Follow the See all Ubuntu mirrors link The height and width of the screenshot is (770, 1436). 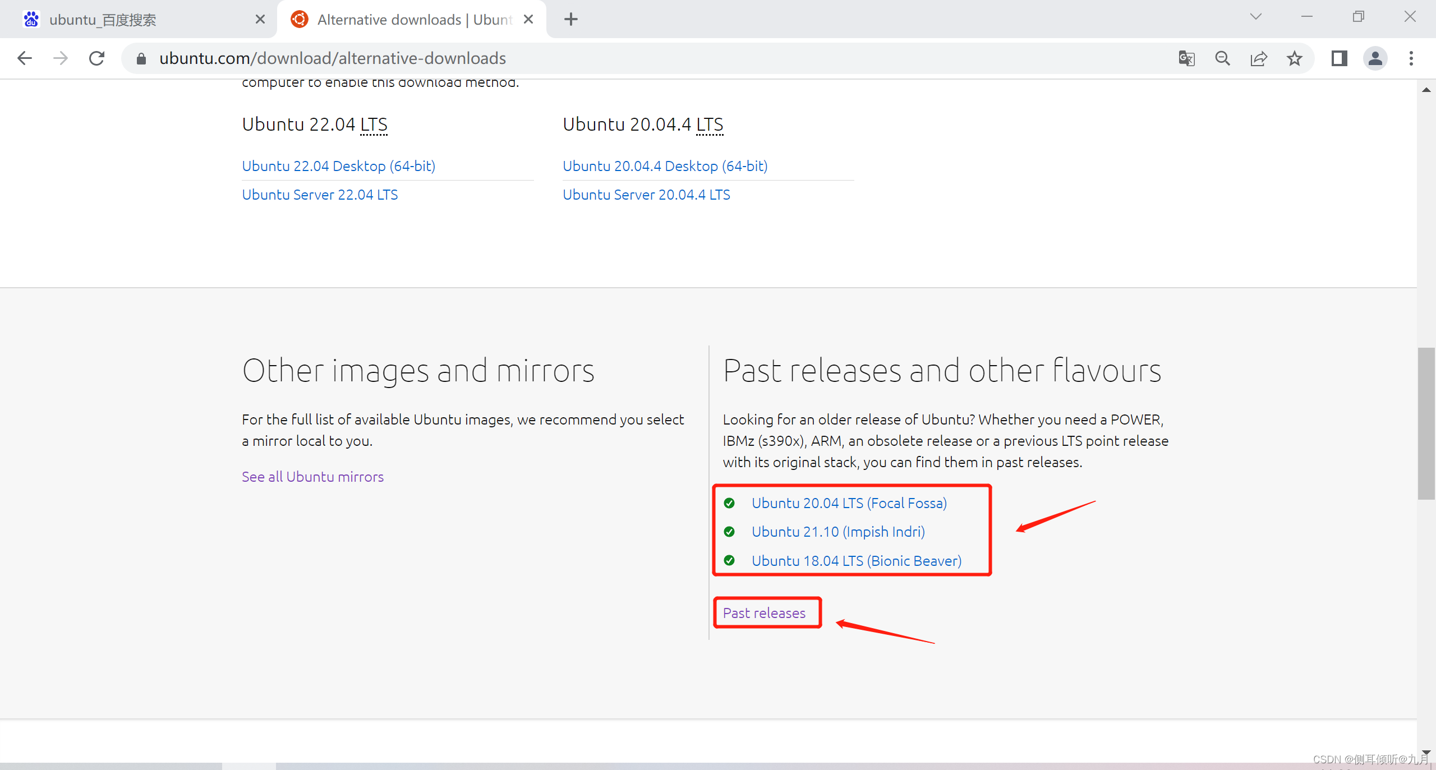[x=313, y=477]
